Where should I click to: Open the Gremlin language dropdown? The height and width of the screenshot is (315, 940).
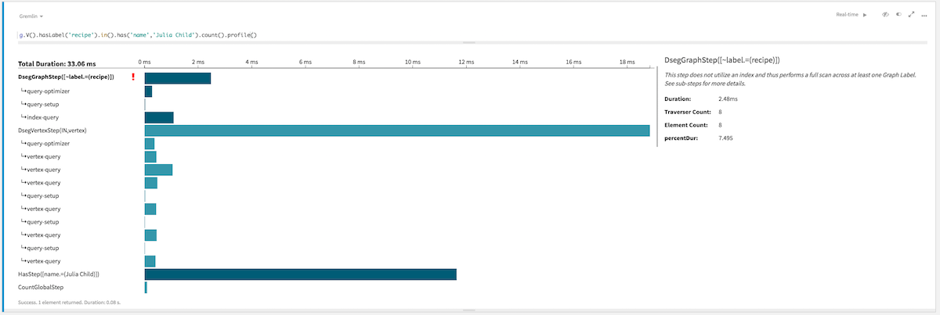pos(31,16)
